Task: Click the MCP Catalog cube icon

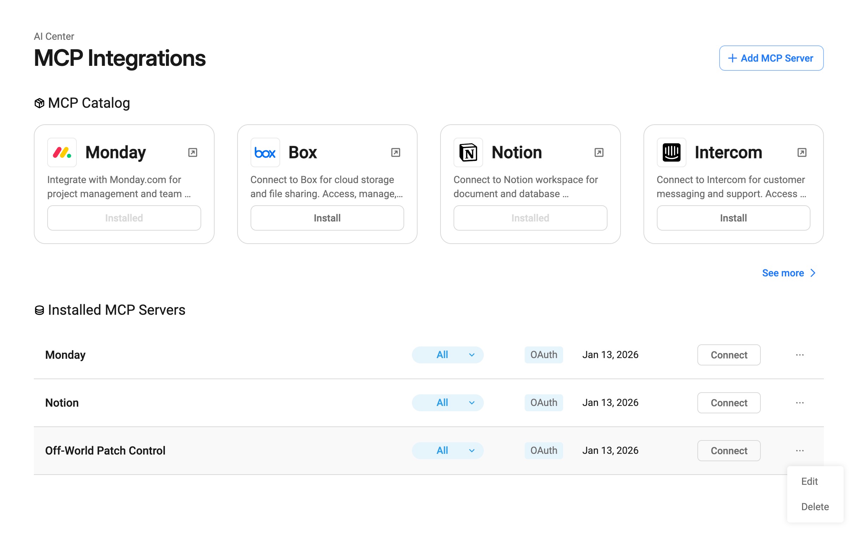Action: click(39, 103)
